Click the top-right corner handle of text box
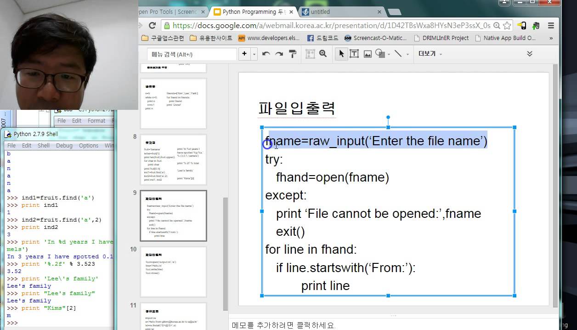The height and width of the screenshot is (330, 577). click(x=515, y=127)
